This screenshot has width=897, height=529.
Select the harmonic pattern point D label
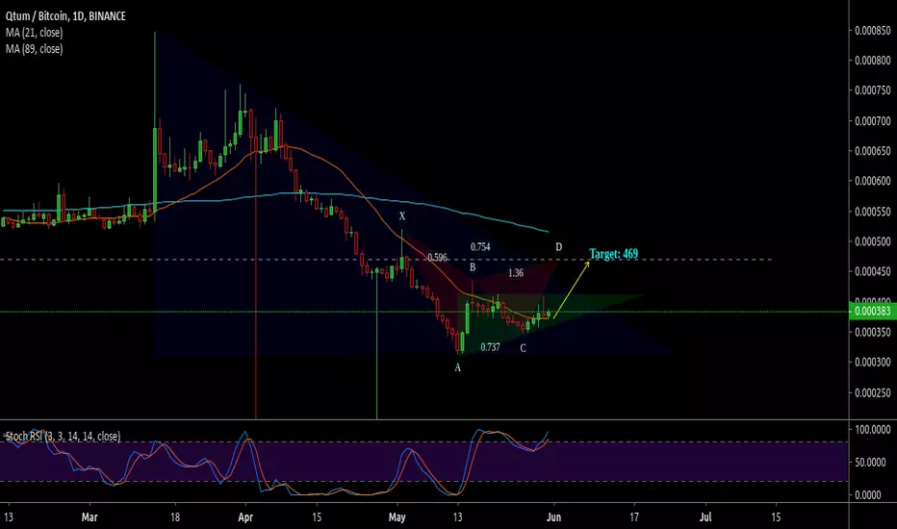point(558,247)
